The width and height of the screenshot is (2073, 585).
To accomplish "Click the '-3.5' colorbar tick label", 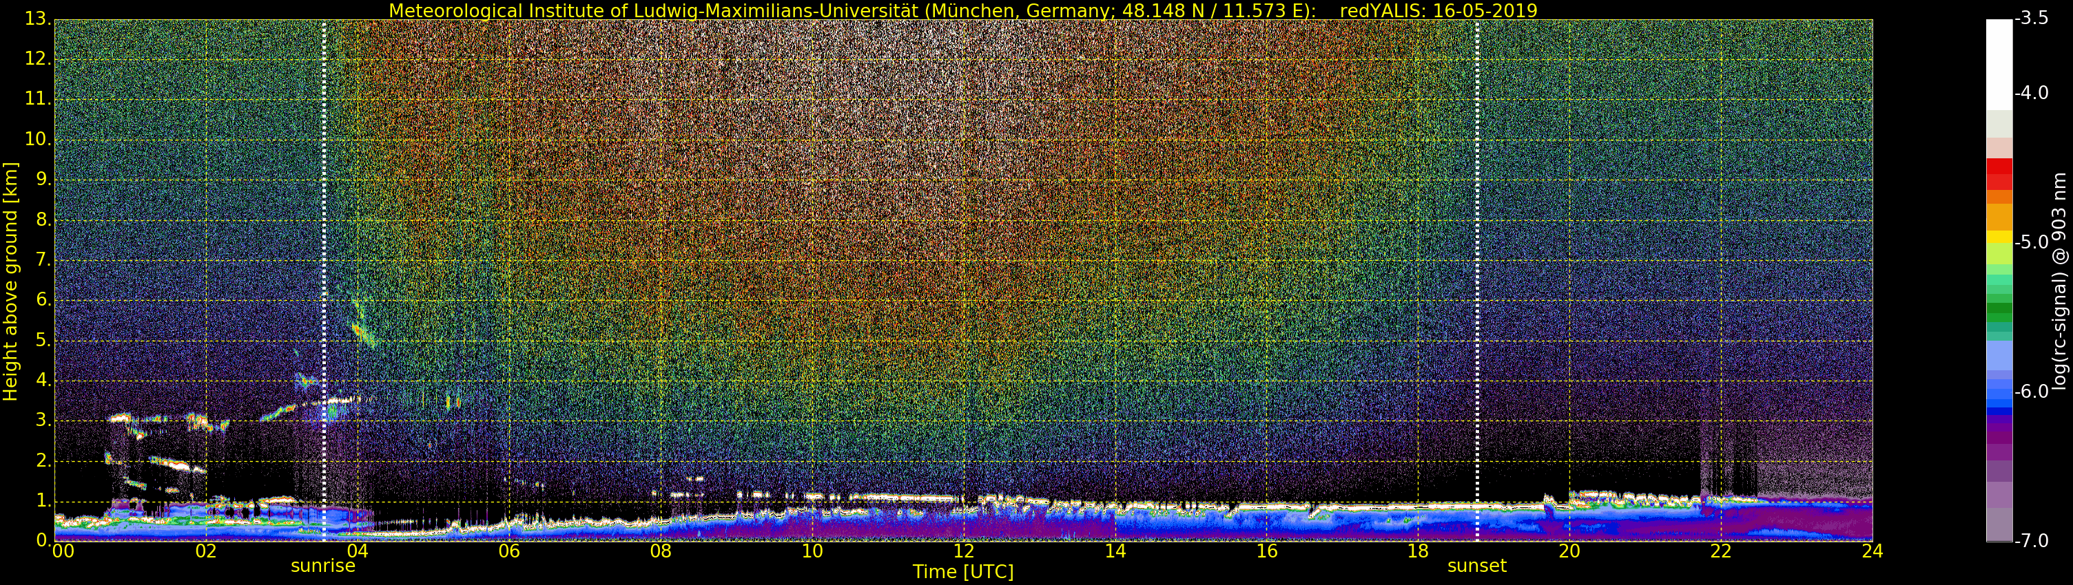I will [2032, 19].
